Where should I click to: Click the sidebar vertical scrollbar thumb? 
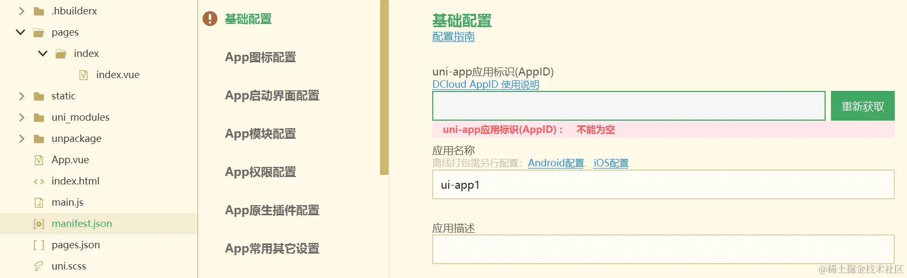[x=384, y=87]
